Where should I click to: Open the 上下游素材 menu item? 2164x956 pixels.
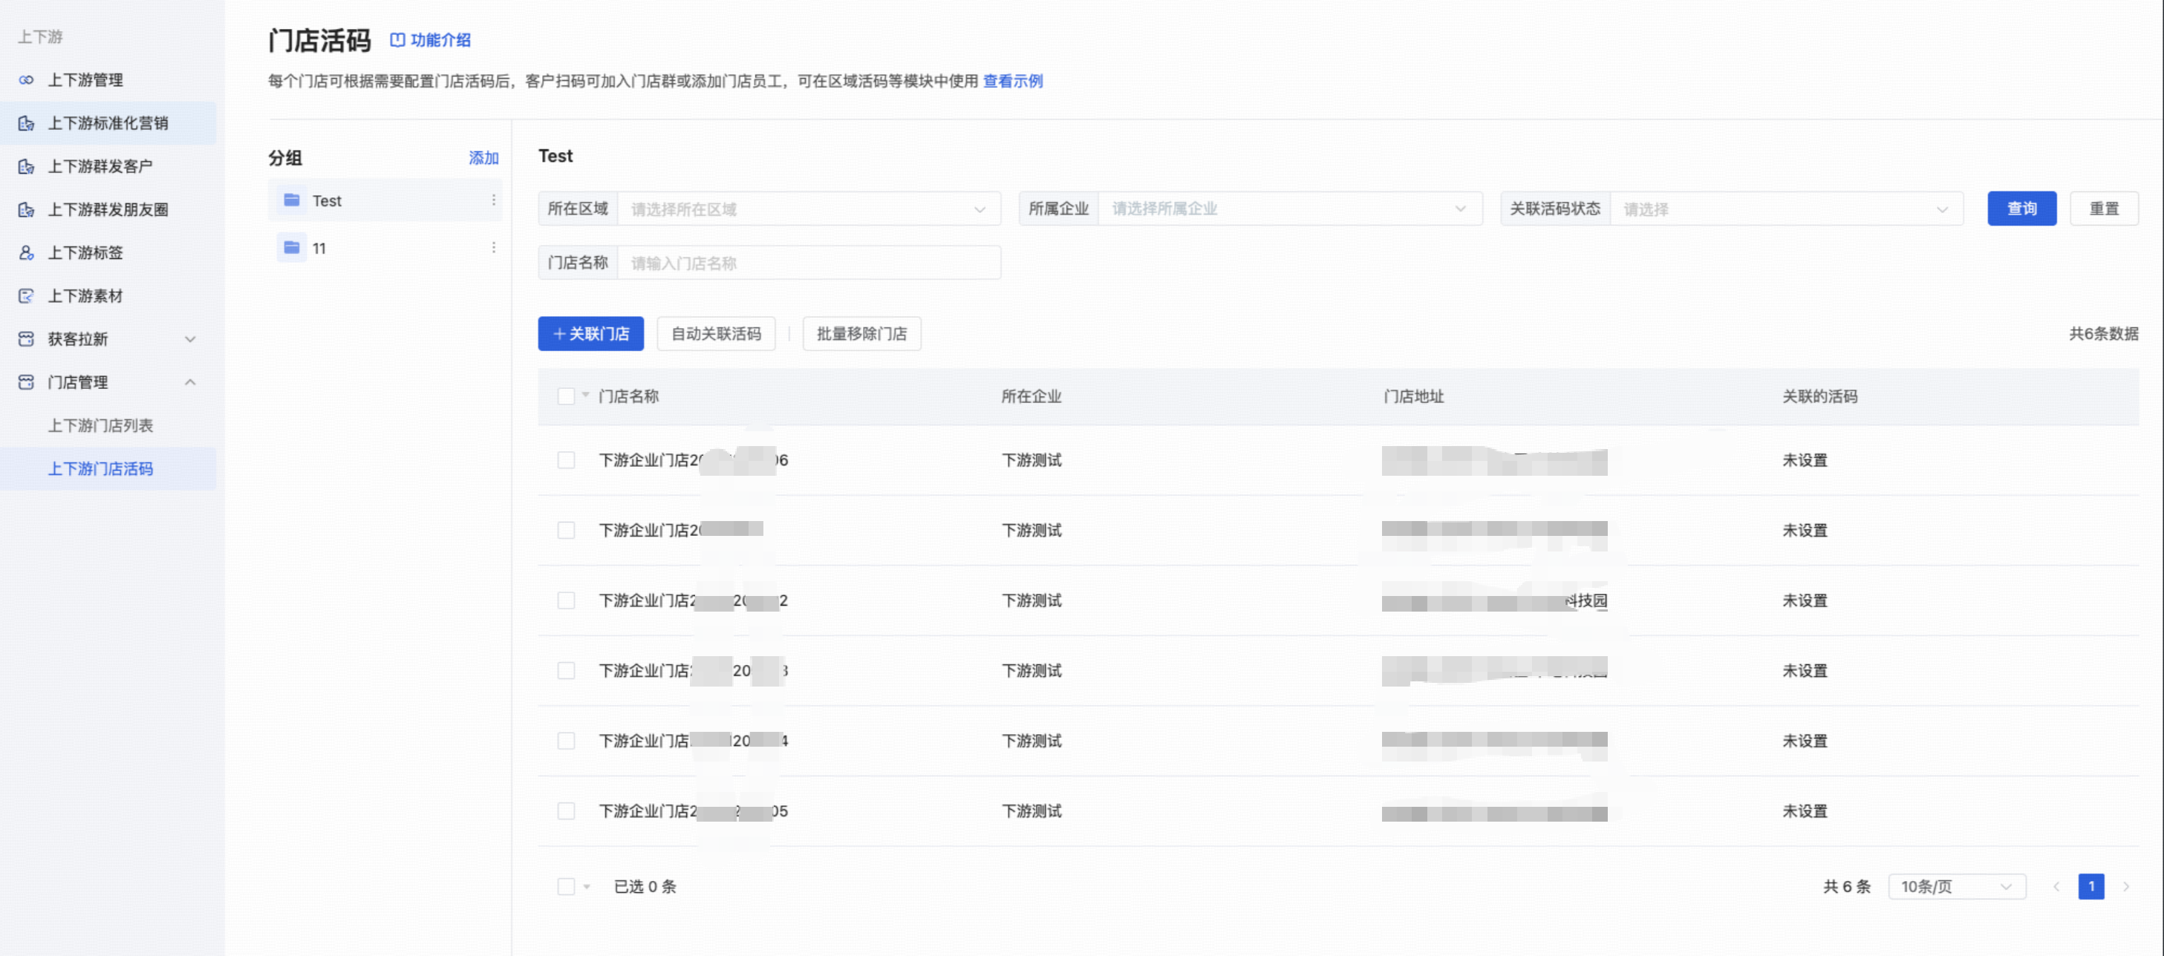pyautogui.click(x=85, y=296)
